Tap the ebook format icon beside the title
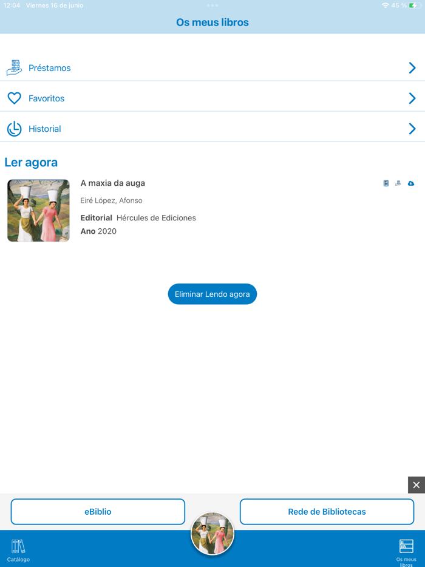The image size is (425, 567). pos(386,183)
